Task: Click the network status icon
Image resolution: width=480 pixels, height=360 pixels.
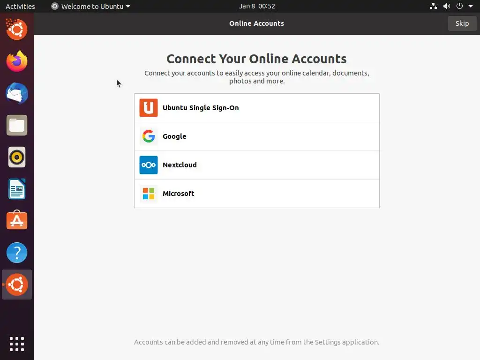Action: pos(433,6)
